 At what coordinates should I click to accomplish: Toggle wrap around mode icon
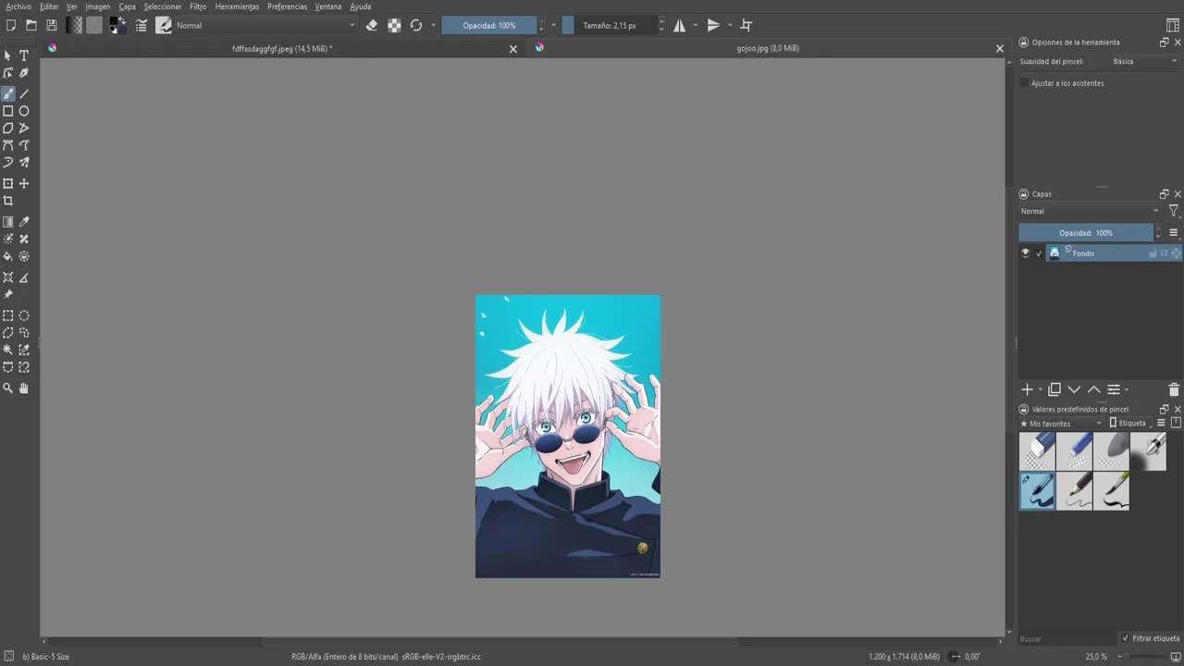[746, 26]
